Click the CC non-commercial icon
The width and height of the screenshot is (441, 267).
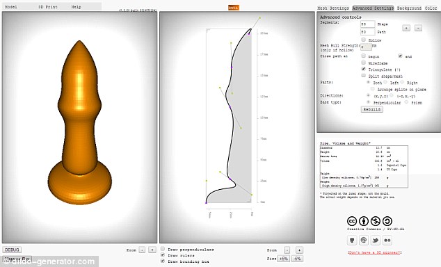pyautogui.click(x=376, y=221)
